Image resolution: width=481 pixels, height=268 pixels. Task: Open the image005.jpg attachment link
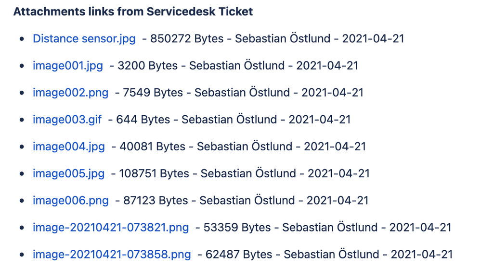point(69,173)
